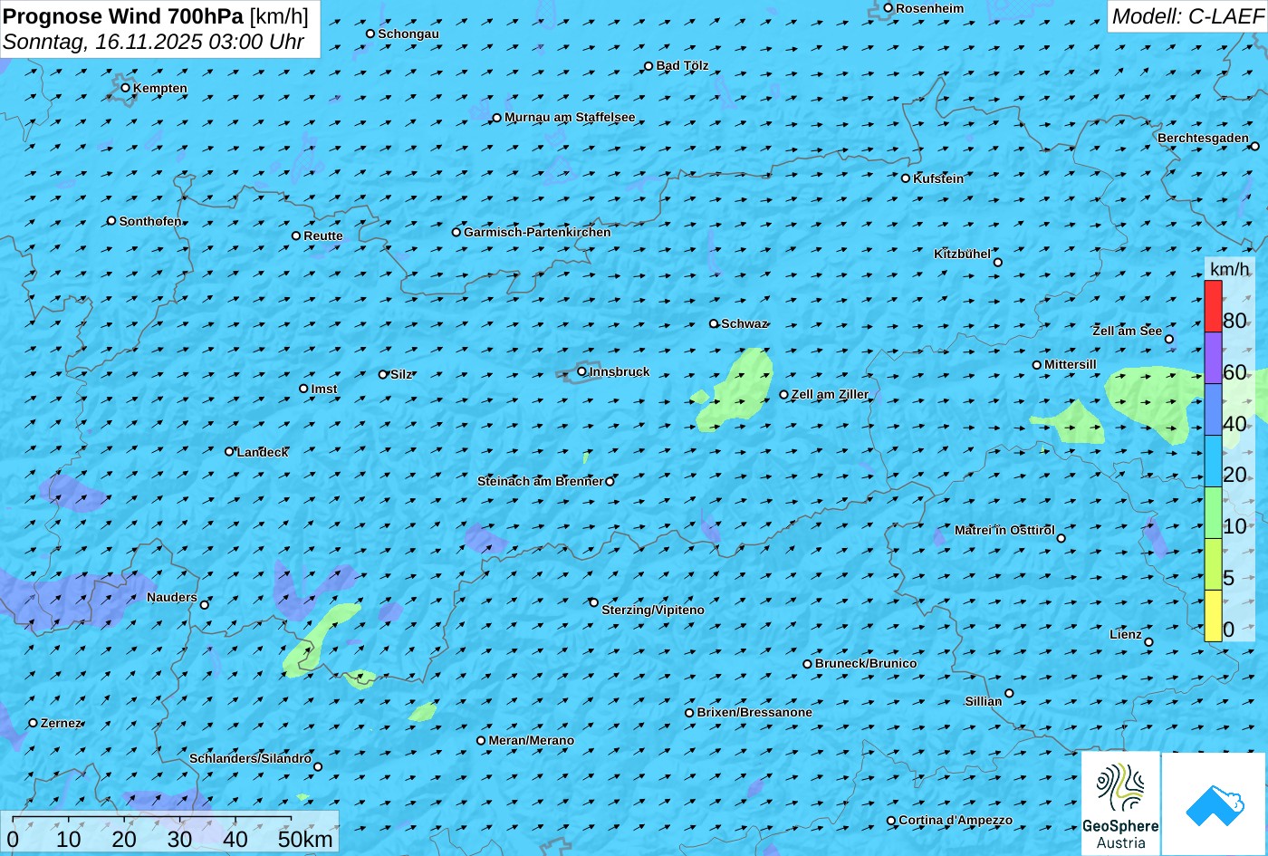
Task: Click the 'Steinach am Brenner' label
Action: (x=540, y=481)
